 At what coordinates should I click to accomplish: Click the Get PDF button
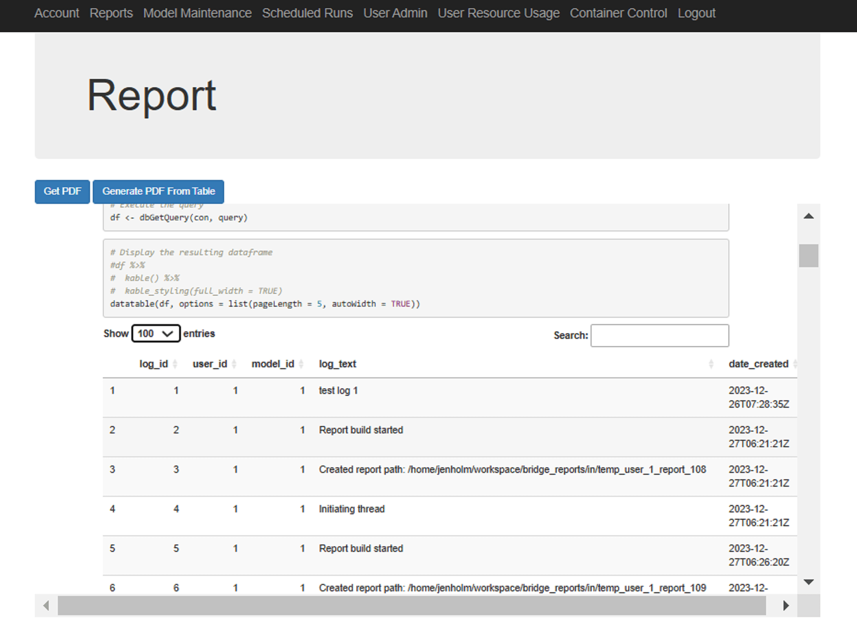click(x=62, y=191)
